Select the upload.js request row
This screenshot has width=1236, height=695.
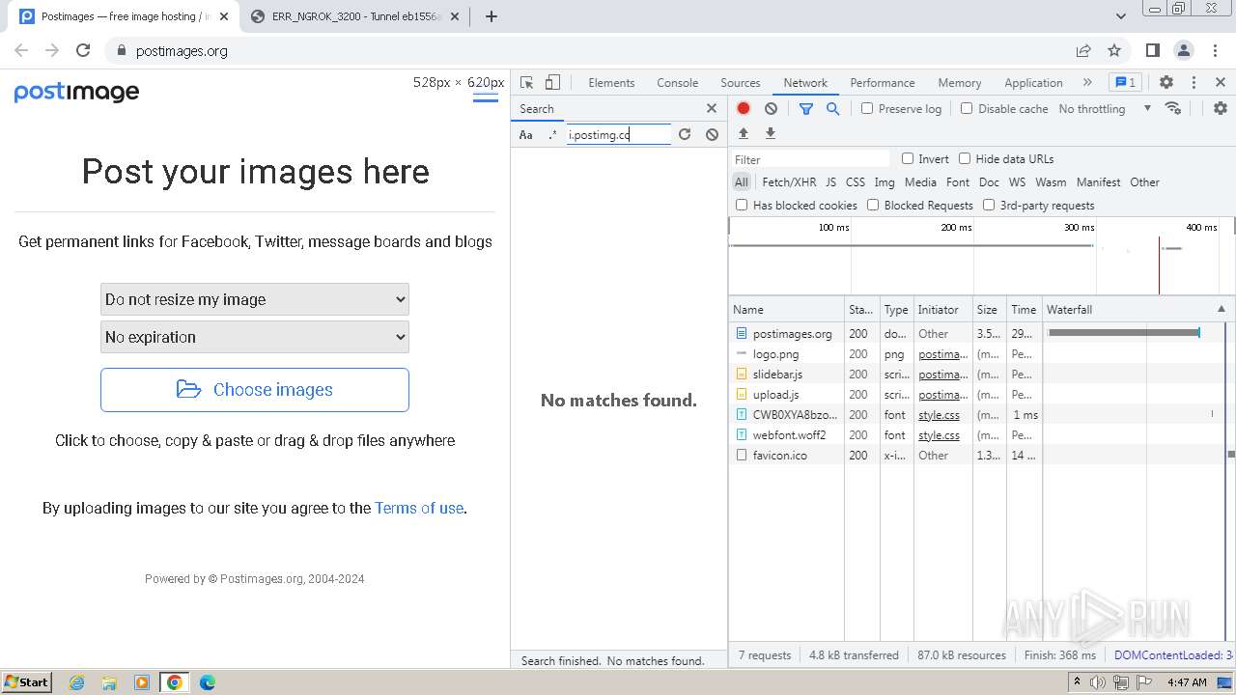point(981,394)
